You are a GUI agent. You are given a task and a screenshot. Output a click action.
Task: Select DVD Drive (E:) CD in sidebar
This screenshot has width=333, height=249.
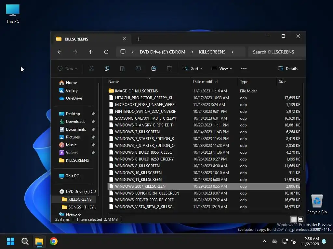[x=78, y=191]
